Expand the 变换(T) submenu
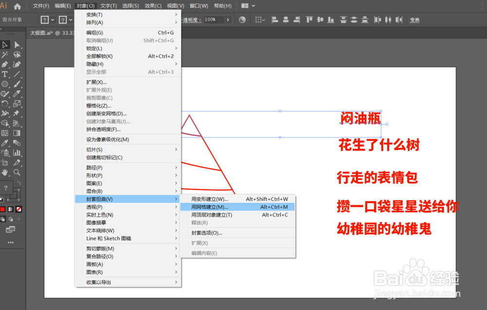The image size is (487, 310). coord(128,15)
